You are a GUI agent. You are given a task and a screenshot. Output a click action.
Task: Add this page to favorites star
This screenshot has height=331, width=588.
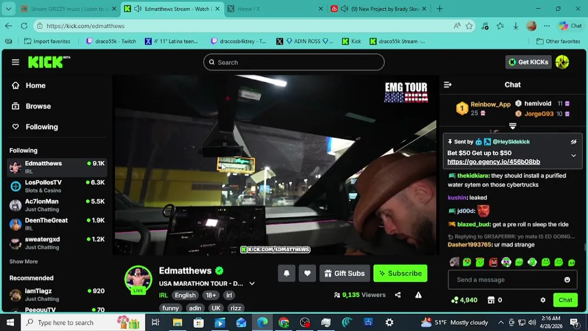[469, 26]
